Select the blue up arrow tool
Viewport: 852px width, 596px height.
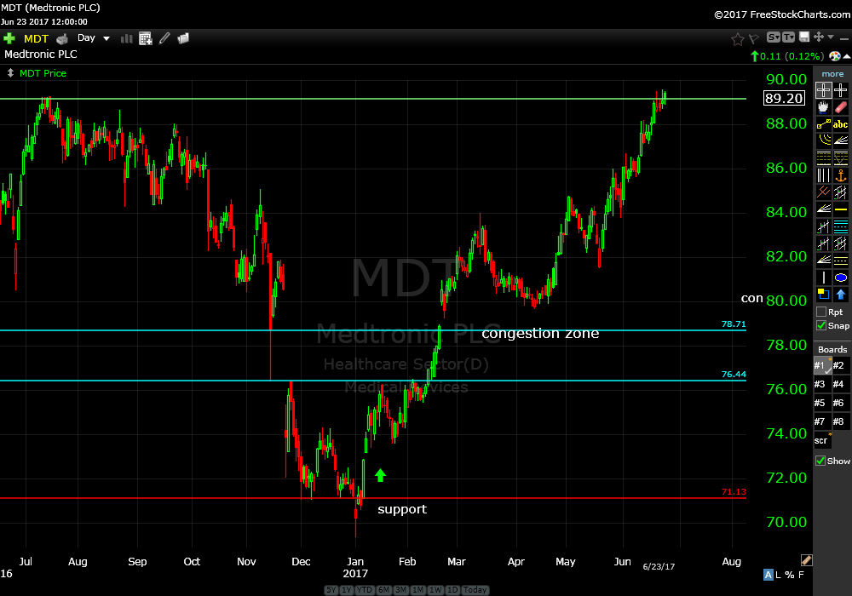click(841, 295)
